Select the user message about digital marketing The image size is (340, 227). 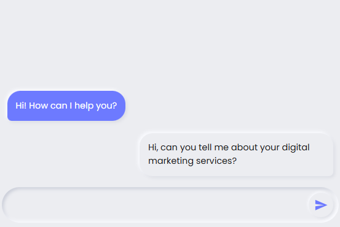(x=237, y=155)
